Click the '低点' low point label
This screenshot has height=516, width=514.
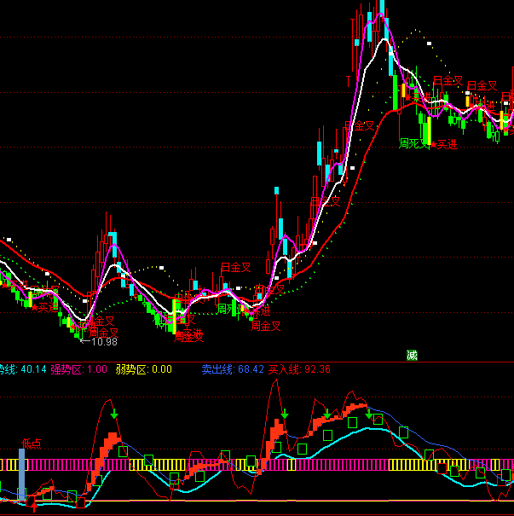click(32, 443)
